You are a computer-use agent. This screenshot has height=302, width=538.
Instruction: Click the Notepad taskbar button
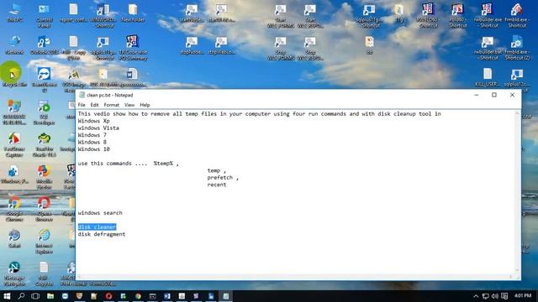tap(226, 296)
